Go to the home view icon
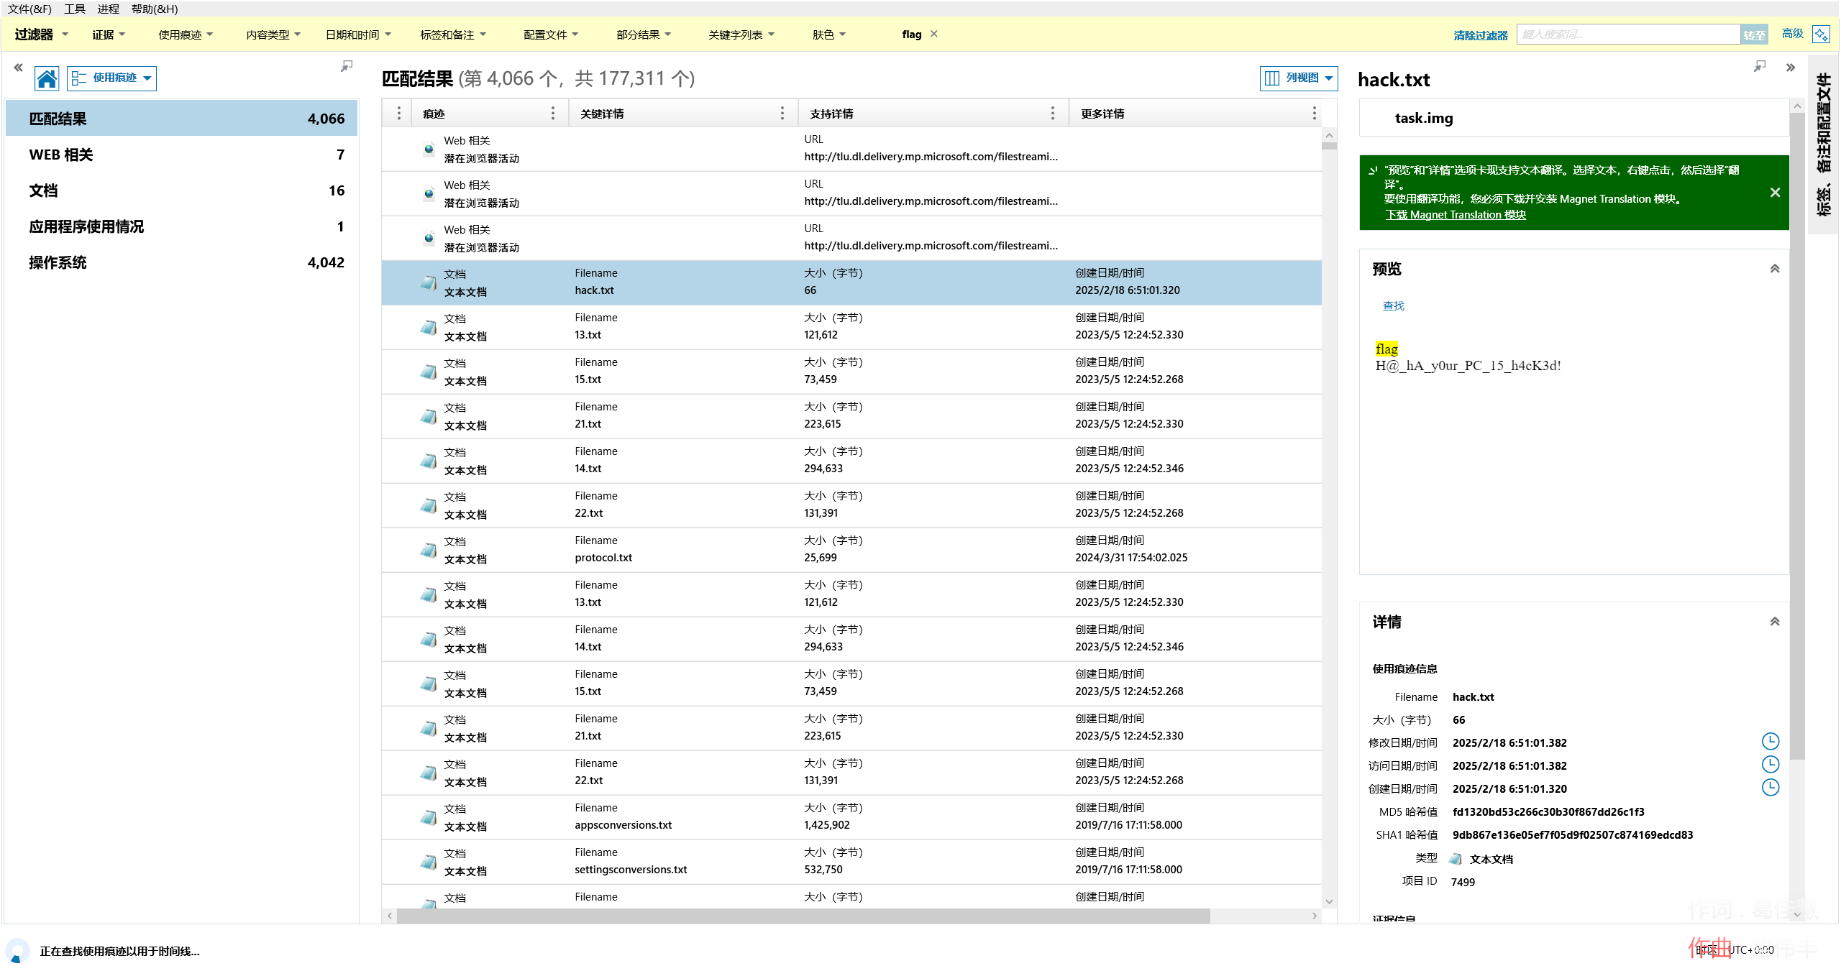The width and height of the screenshot is (1841, 971). coord(47,78)
